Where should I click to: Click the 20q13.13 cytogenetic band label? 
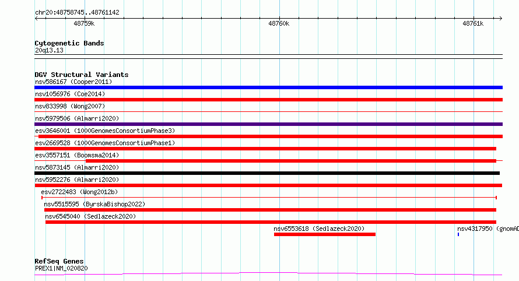(x=49, y=50)
